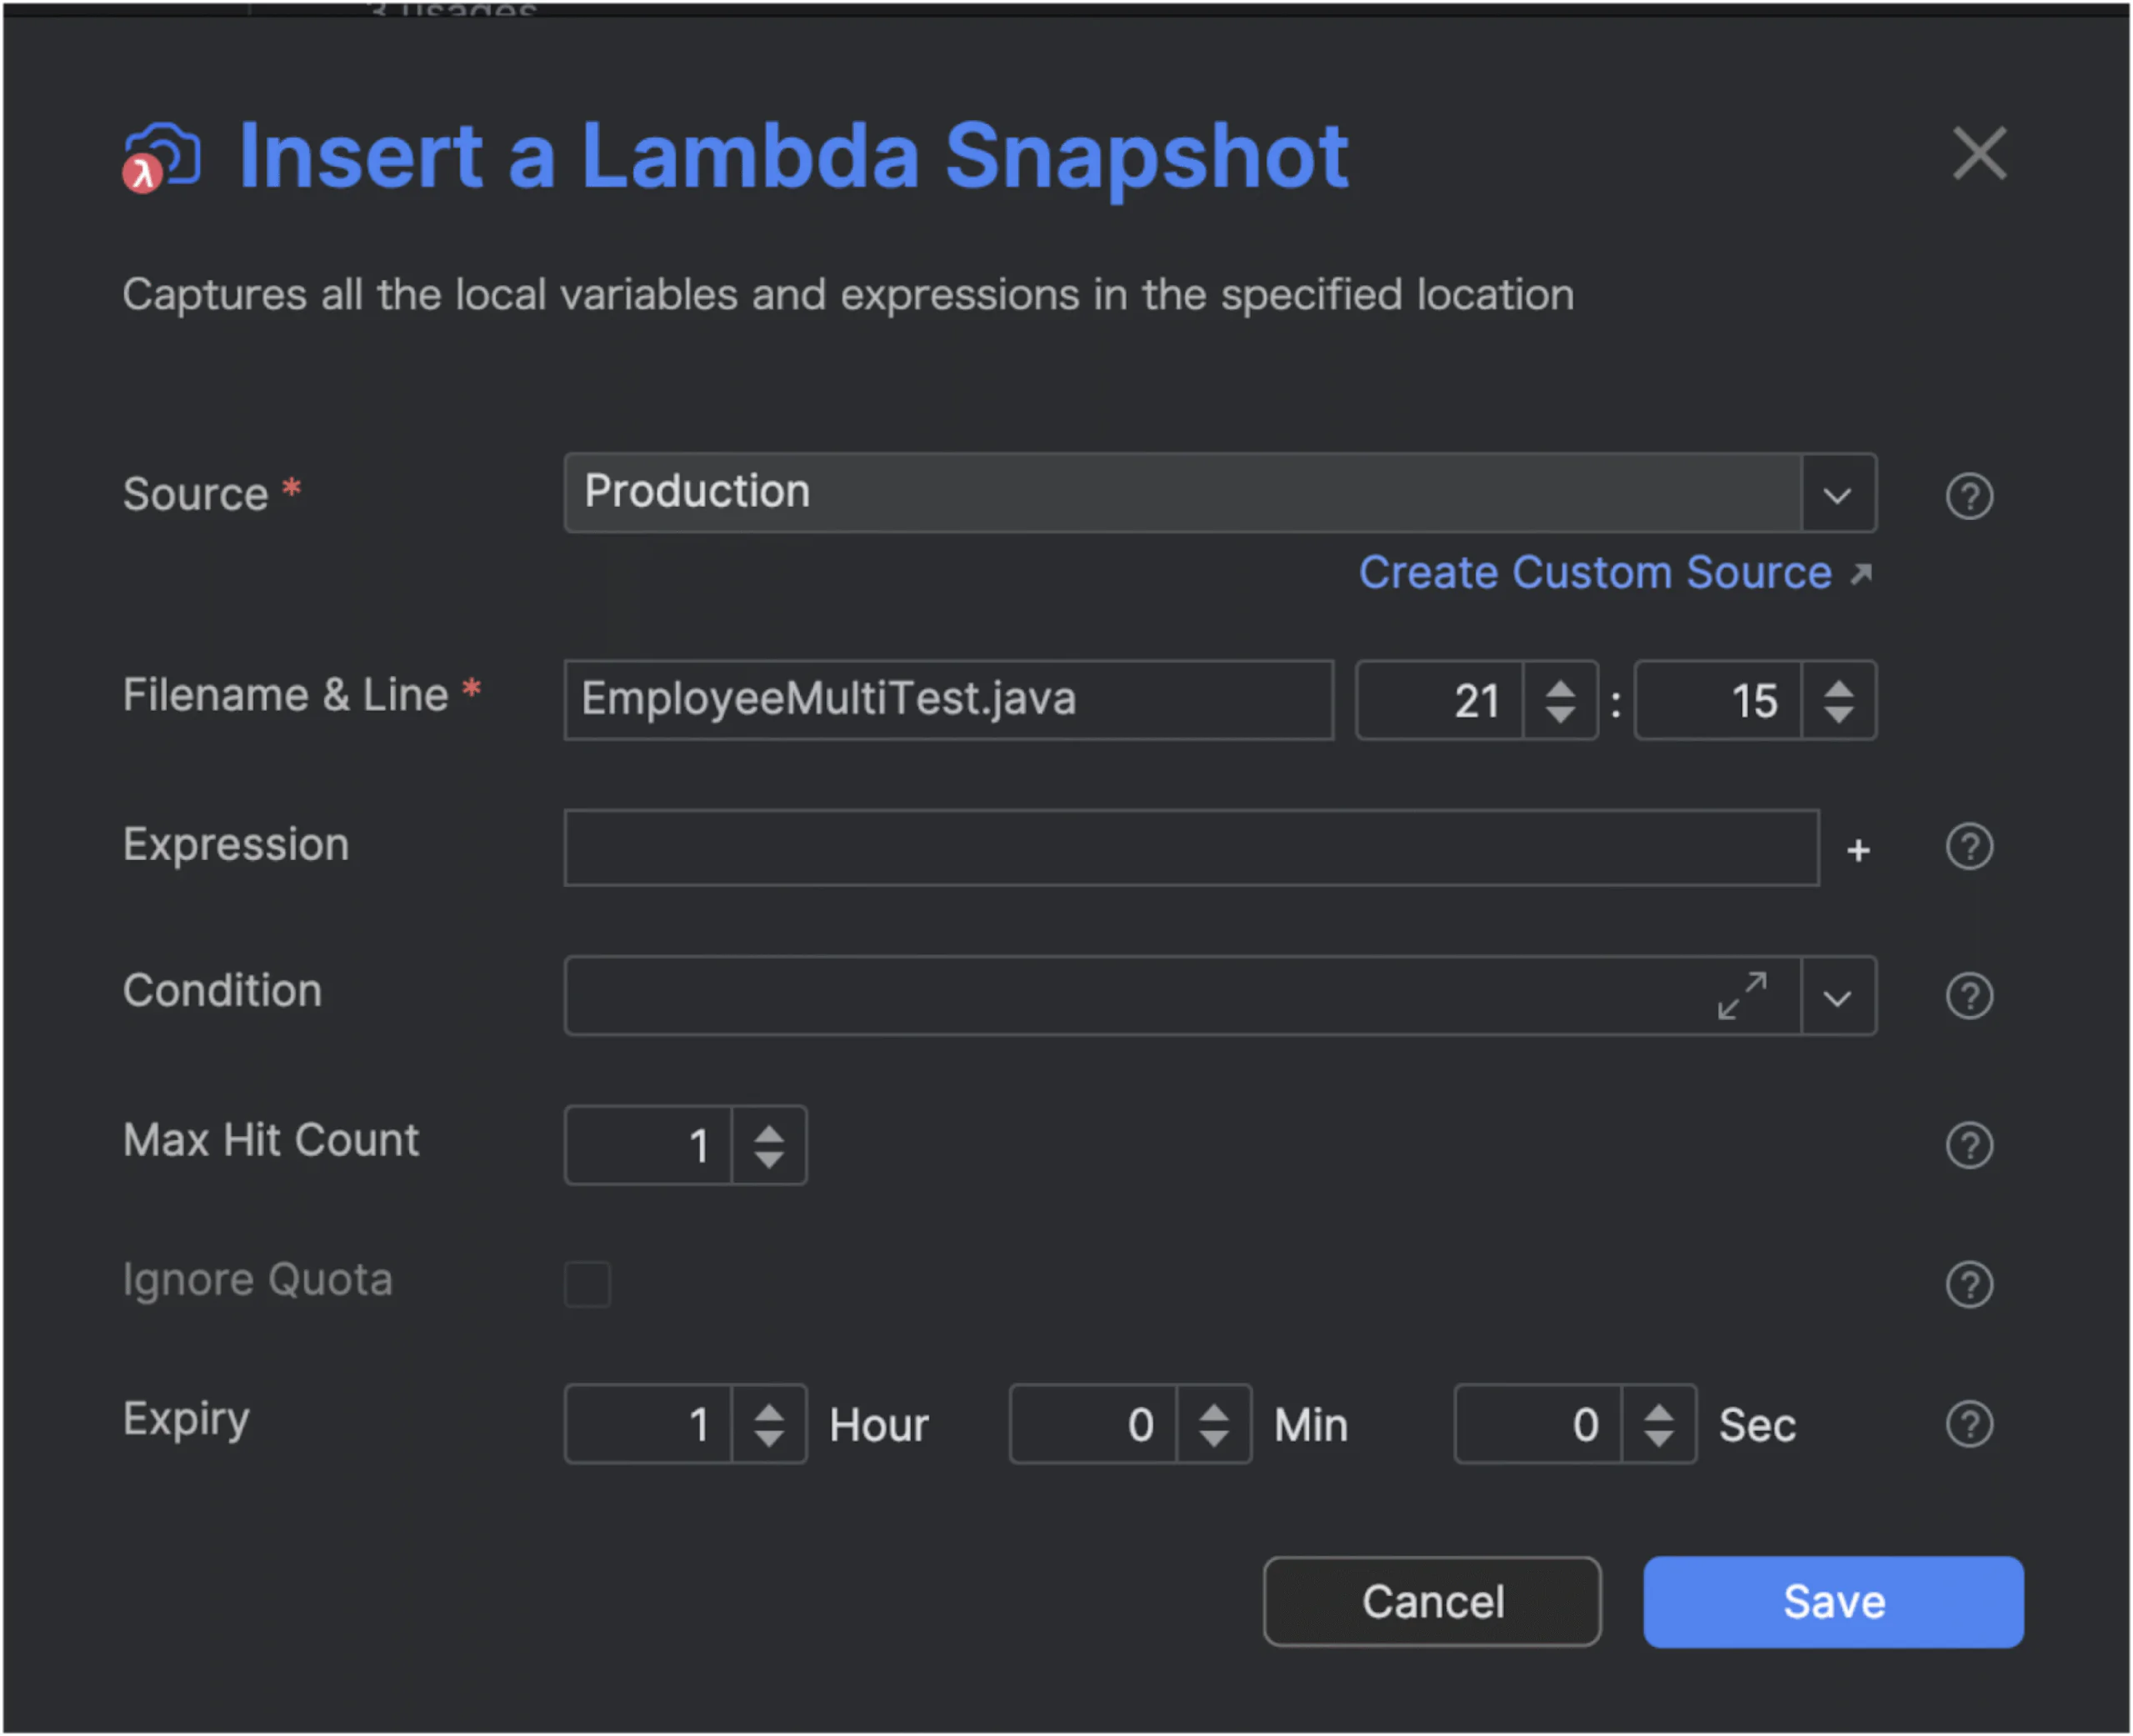
Task: Close the Insert a Lambda Snapshot dialog
Action: 1980,154
